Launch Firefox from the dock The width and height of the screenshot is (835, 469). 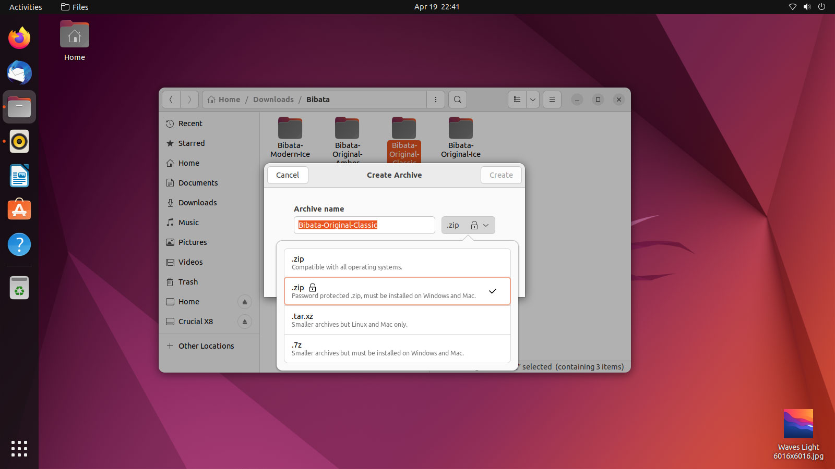click(19, 38)
